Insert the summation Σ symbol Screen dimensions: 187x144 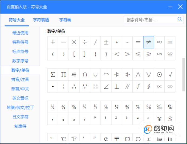(53, 75)
